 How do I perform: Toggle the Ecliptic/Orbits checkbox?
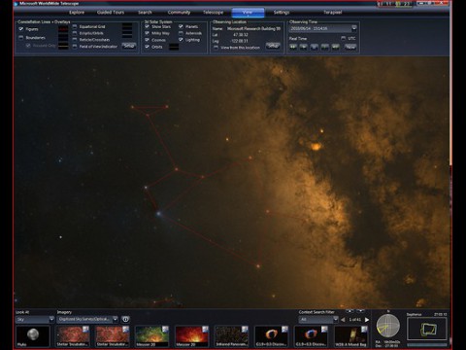[75, 33]
